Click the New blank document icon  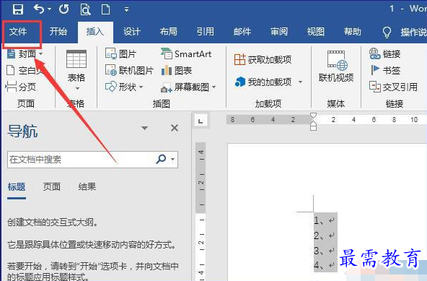(105, 9)
